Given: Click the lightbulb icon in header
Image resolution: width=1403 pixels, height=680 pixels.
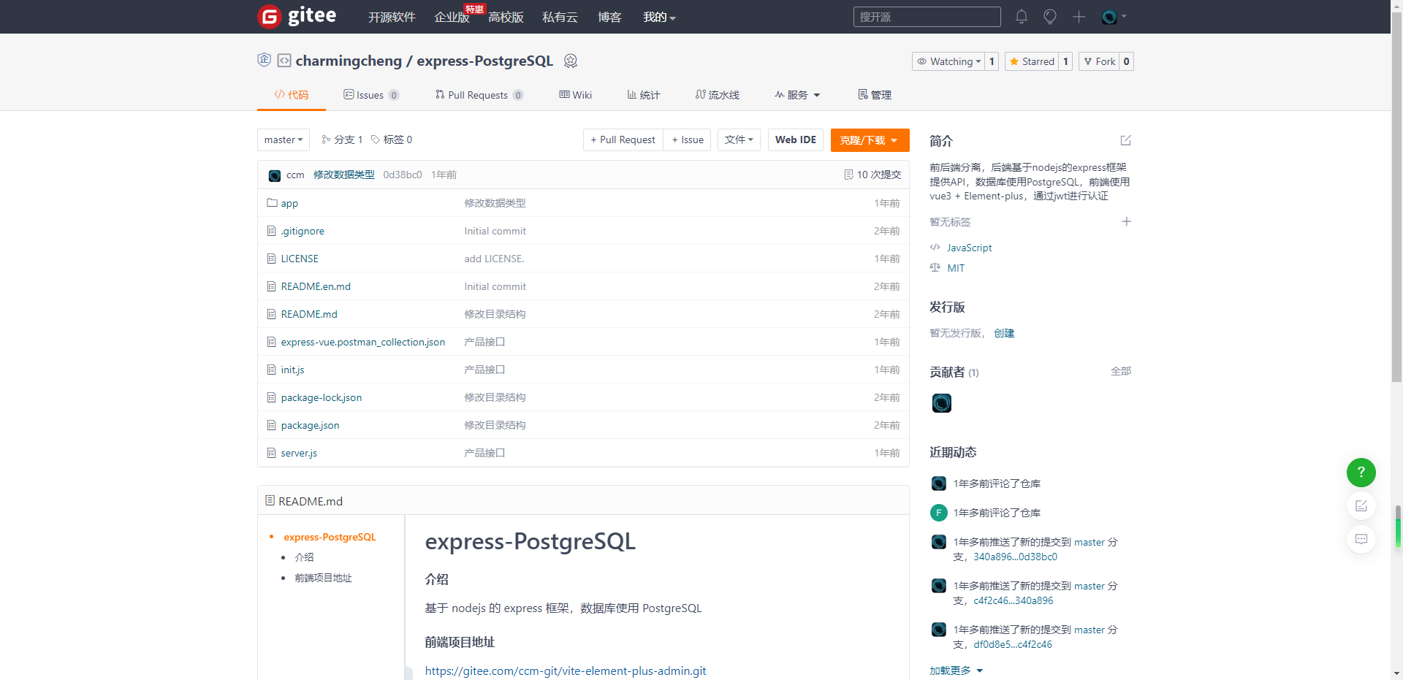Looking at the screenshot, I should coord(1049,17).
